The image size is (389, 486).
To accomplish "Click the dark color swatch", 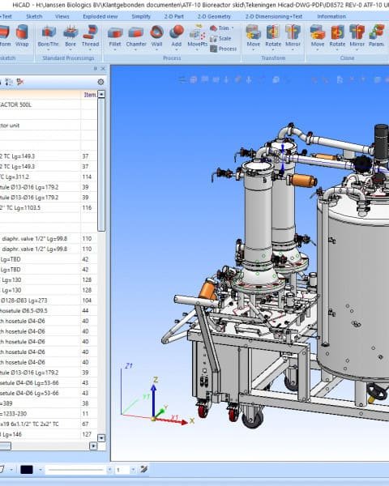I will pos(27,470).
